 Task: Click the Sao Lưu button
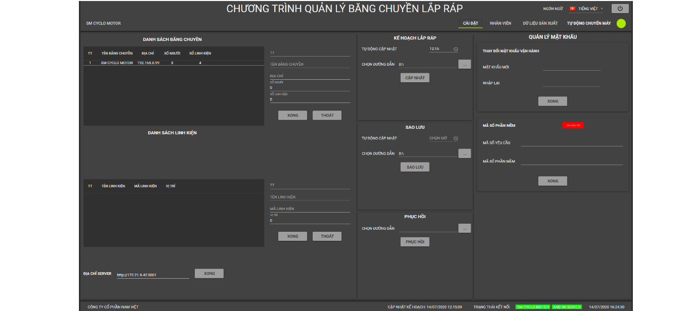(x=415, y=167)
